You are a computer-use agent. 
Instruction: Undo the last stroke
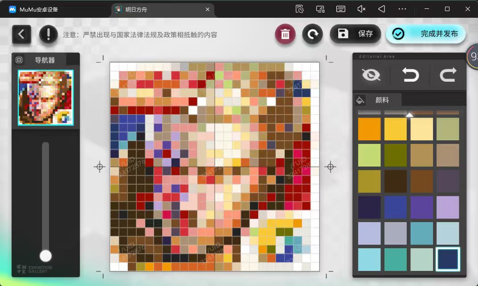coord(410,75)
